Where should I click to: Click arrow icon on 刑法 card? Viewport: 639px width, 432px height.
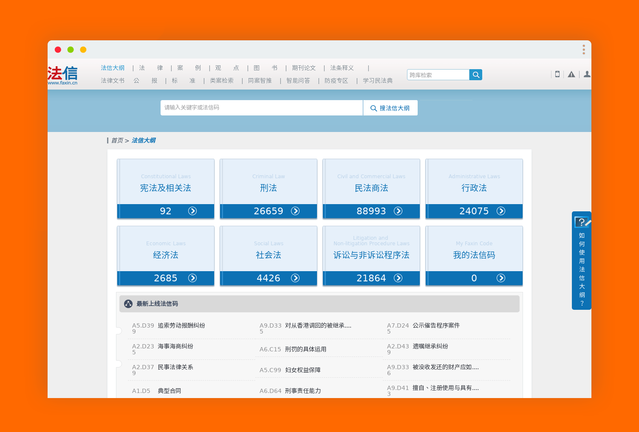[295, 211]
